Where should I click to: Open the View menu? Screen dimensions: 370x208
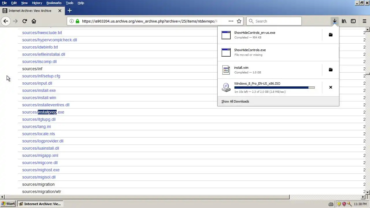24,3
